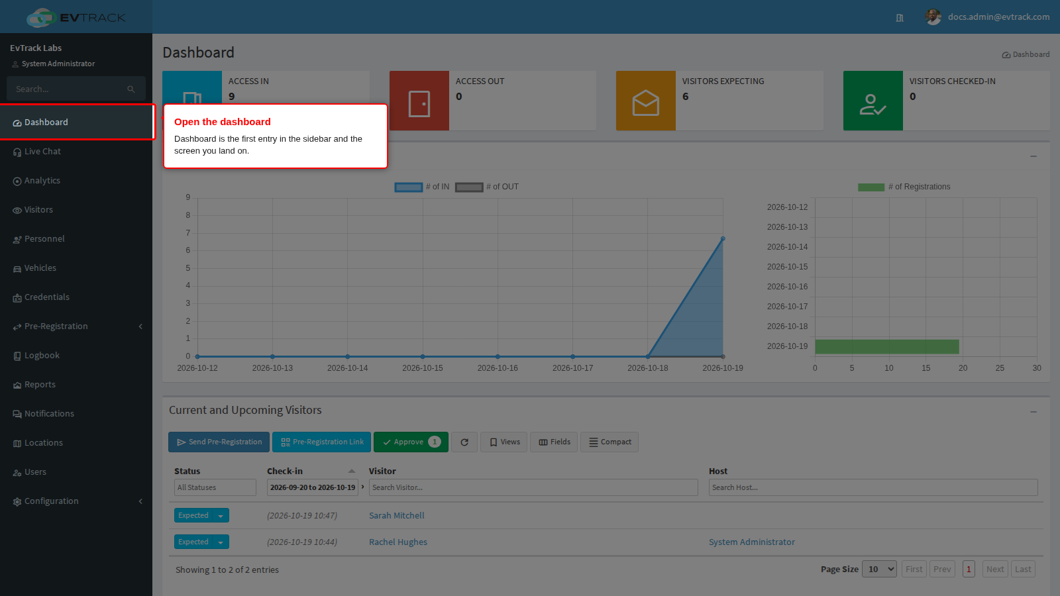Open the Fields column chooser

pos(554,442)
